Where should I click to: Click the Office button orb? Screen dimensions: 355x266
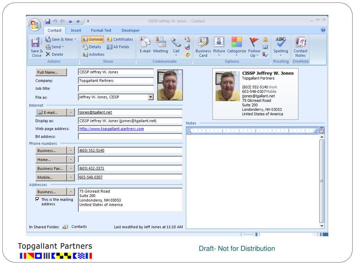pos(35,25)
